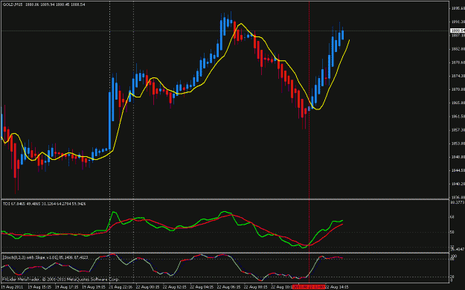Click the 22 Aug 02:15 time label

[x=175, y=287]
